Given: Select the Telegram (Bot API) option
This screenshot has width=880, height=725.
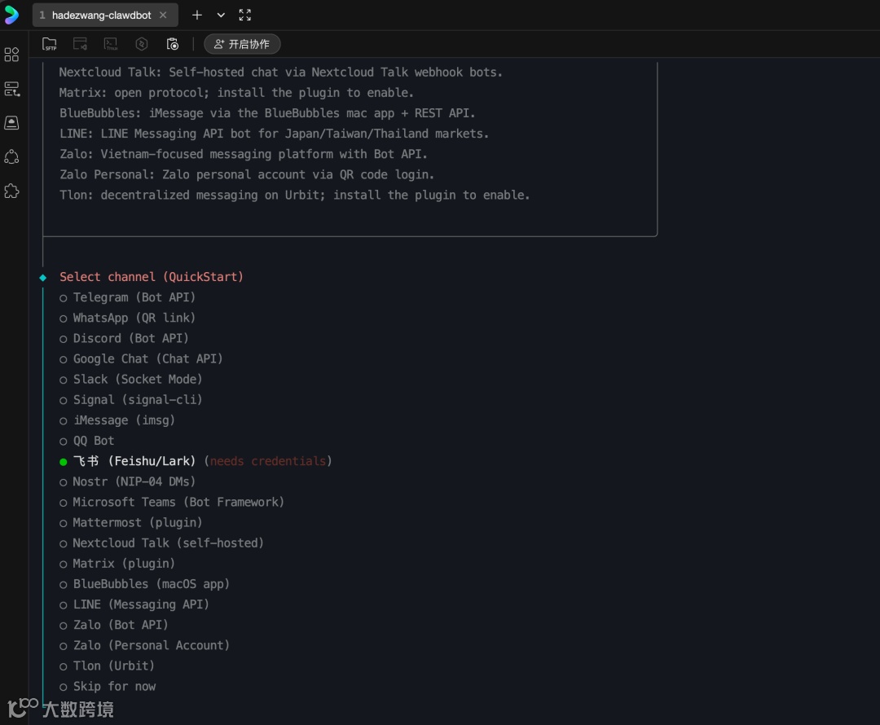Looking at the screenshot, I should (x=127, y=297).
